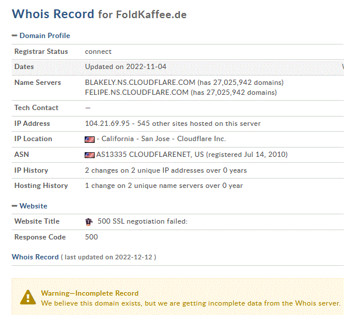The width and height of the screenshot is (344, 315).
Task: Select the California - San Jose location text
Action: tap(135, 139)
